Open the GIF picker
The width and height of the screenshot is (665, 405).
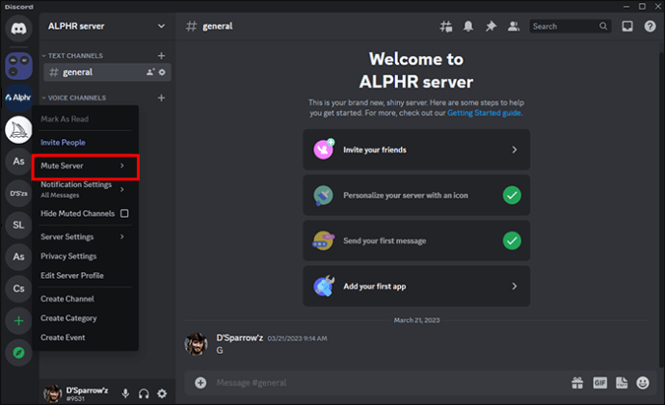(x=599, y=383)
